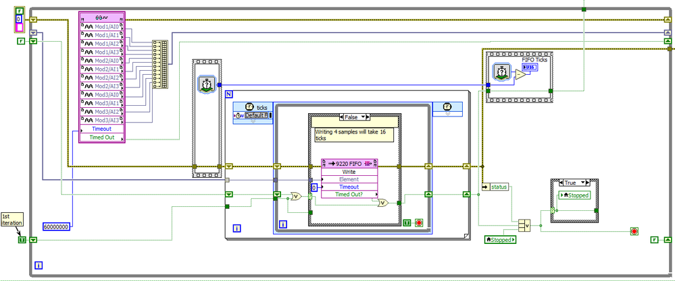Click the Write method row of 9220 FIFO
The image size is (675, 281).
pos(349,172)
